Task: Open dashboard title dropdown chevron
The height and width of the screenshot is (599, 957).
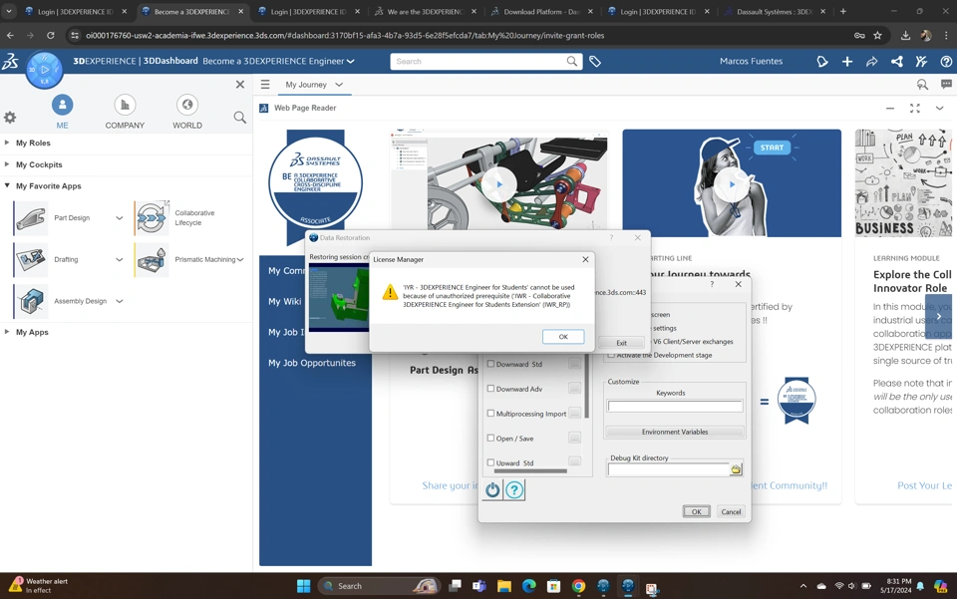Action: tap(350, 61)
